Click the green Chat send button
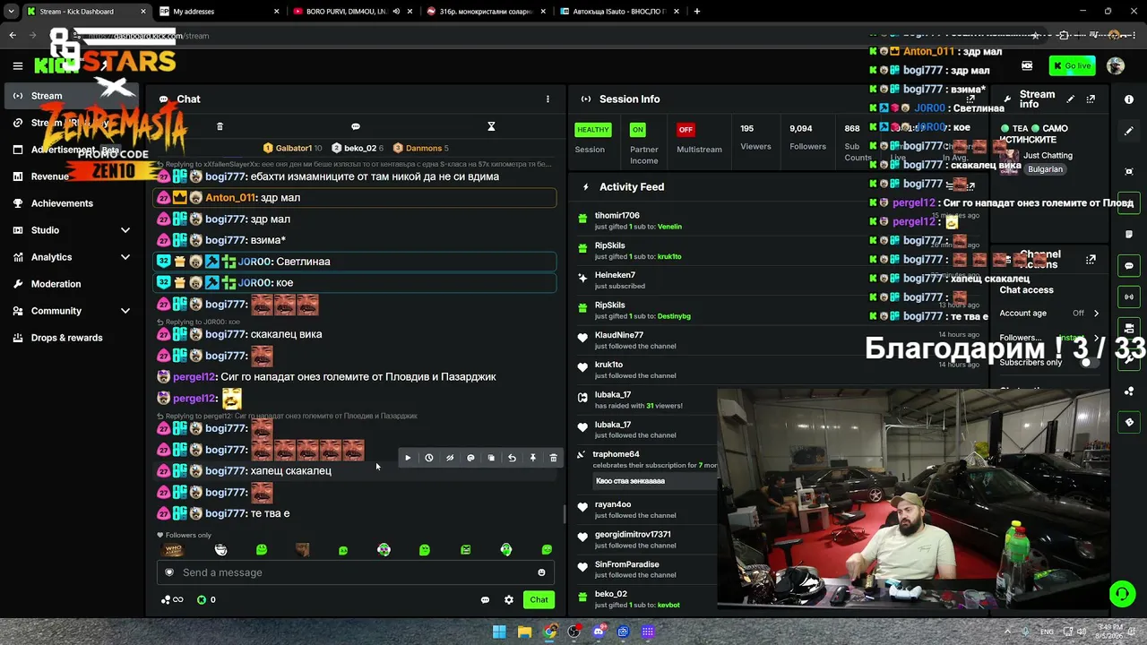This screenshot has height=645, width=1147. [539, 599]
